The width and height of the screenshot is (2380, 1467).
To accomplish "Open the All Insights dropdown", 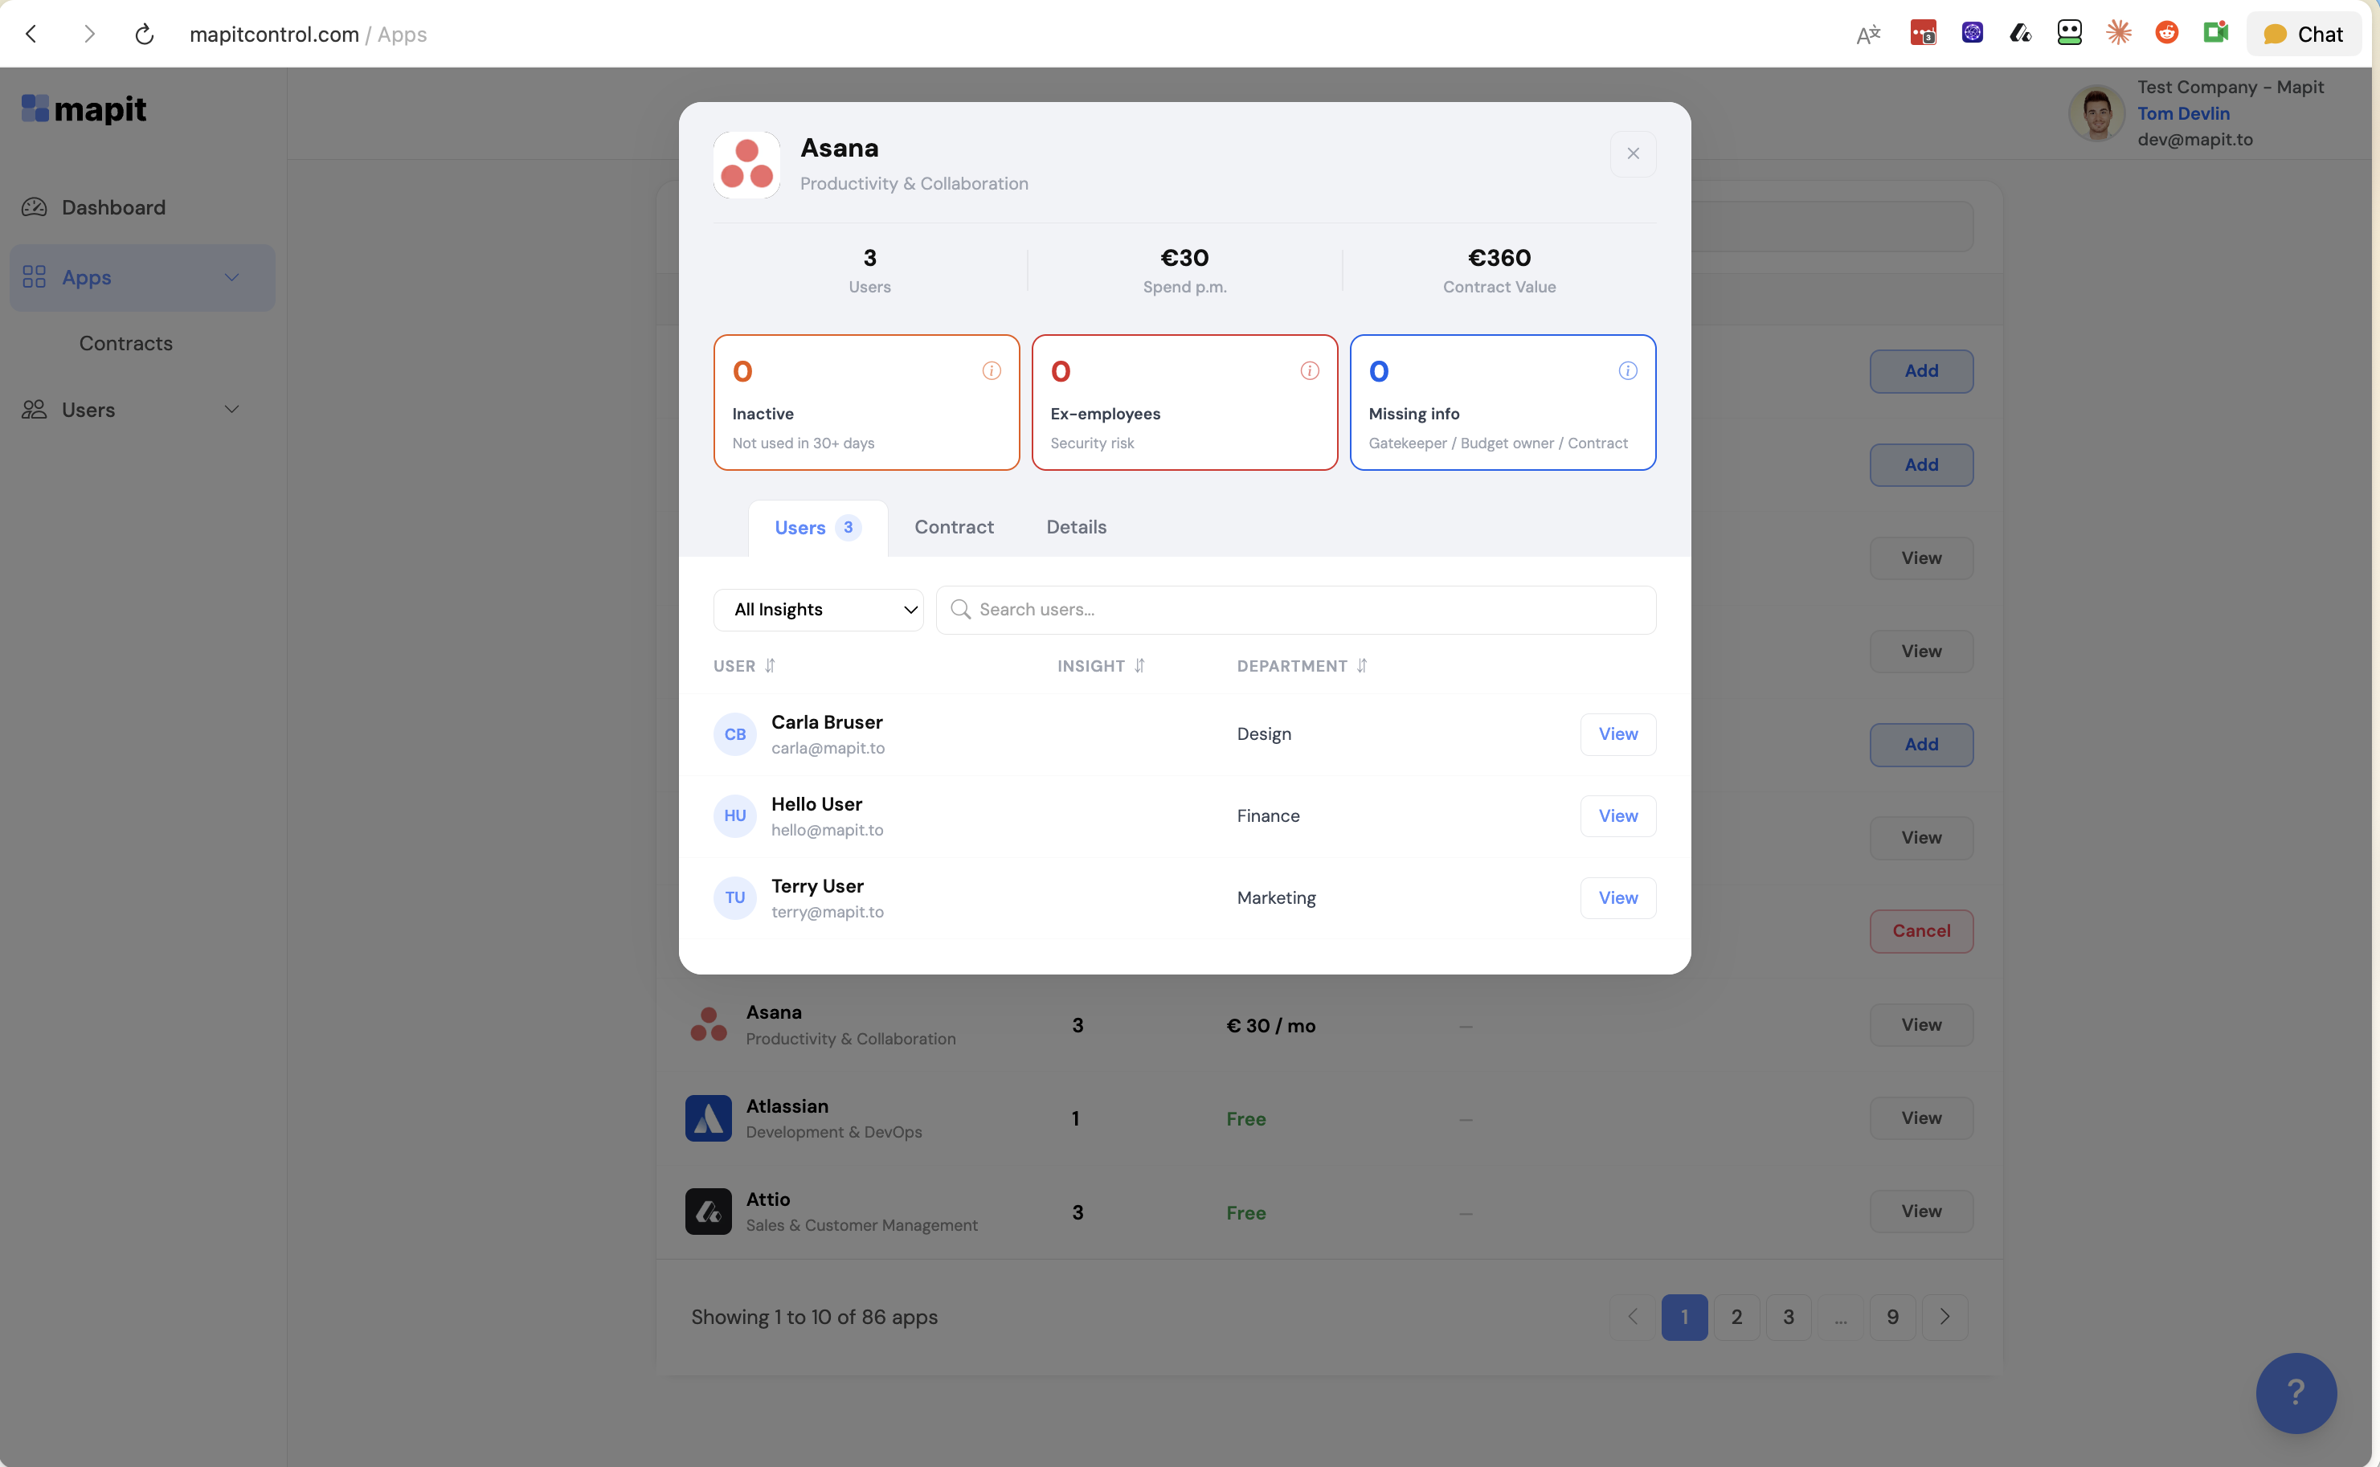I will pyautogui.click(x=818, y=609).
